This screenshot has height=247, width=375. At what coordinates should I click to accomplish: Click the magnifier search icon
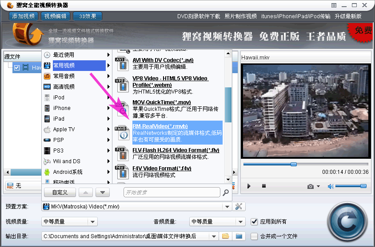tap(226, 192)
